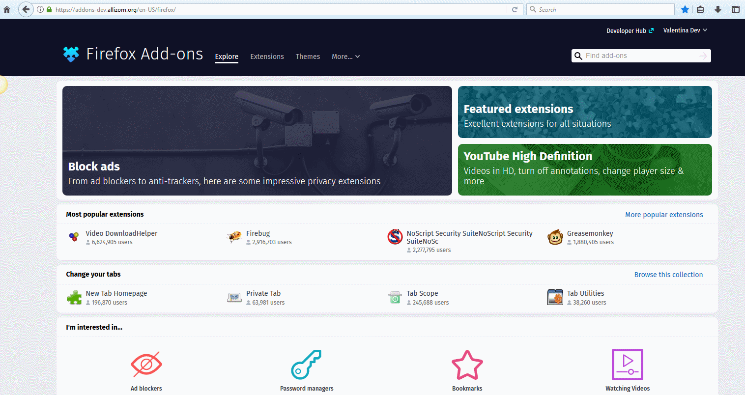The height and width of the screenshot is (395, 745).
Task: Switch to the Themes tab
Action: click(x=308, y=56)
